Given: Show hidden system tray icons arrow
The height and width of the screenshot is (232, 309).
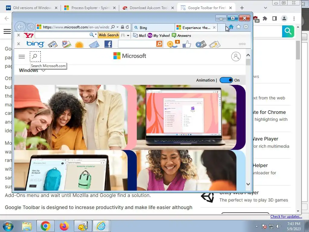Looking at the screenshot, I should [x=256, y=226].
